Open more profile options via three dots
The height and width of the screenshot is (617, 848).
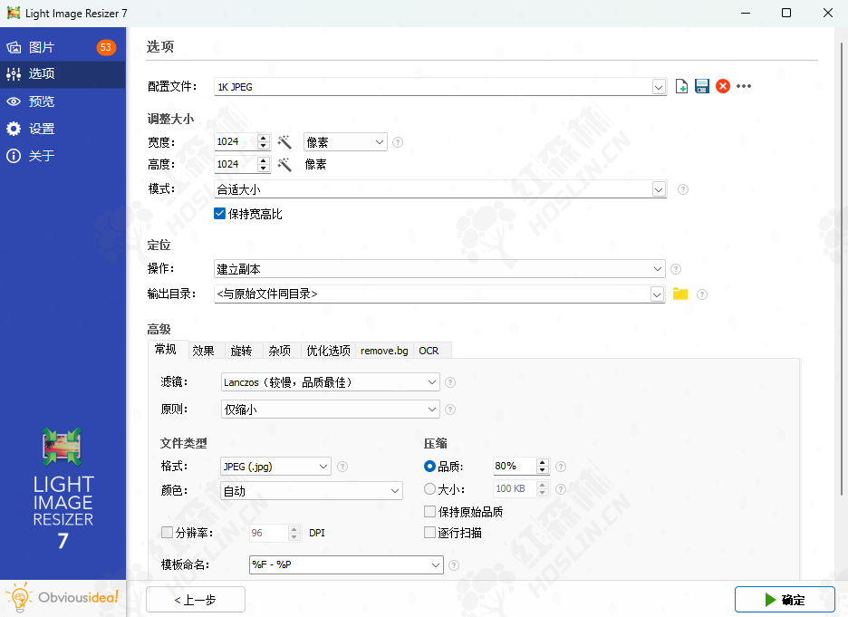point(744,86)
